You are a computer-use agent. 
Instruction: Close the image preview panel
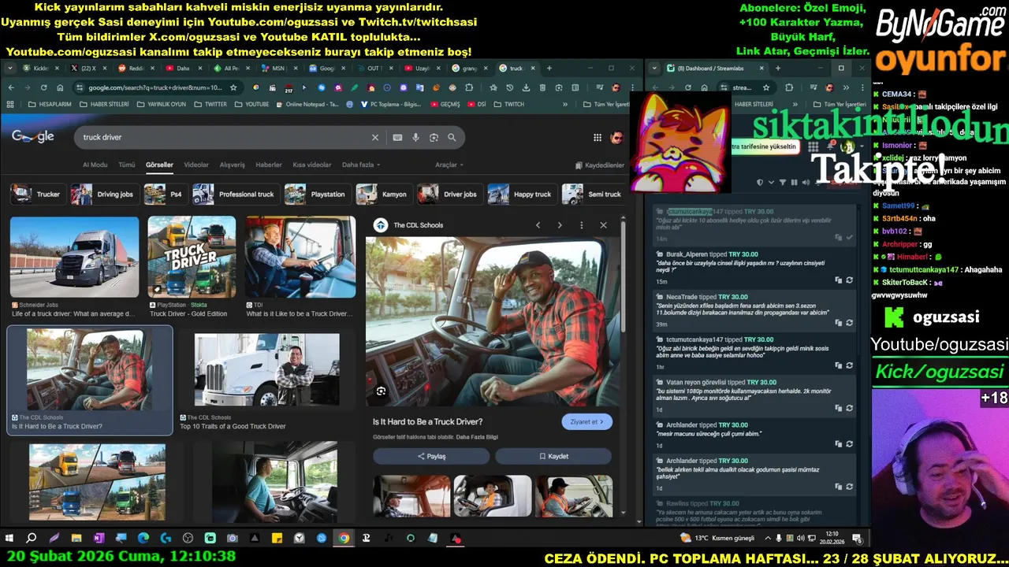(x=603, y=225)
